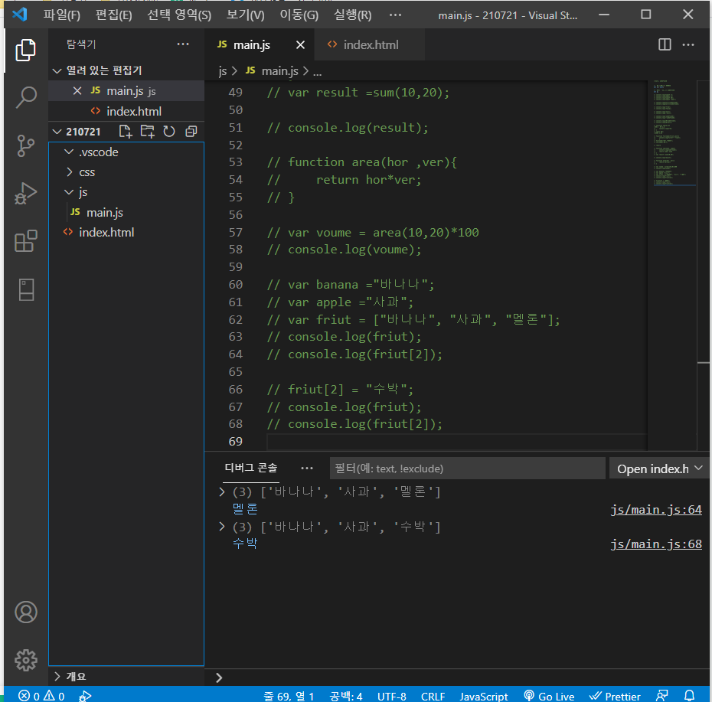Open the File (파일) menu
The height and width of the screenshot is (702, 712).
click(x=62, y=15)
